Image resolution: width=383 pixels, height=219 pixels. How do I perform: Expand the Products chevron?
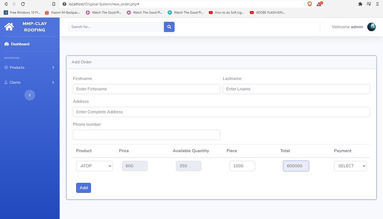coord(53,67)
